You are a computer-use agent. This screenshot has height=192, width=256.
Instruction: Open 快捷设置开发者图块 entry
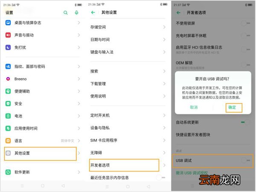pyautogui.click(x=213, y=135)
